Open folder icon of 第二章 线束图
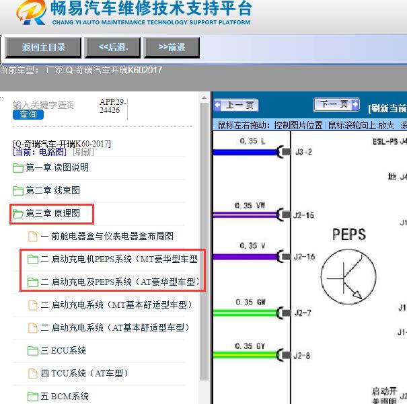 [18, 191]
